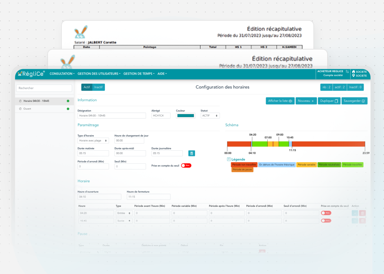
Task: Click the Heure de fermeture field
Action: pos(148,197)
